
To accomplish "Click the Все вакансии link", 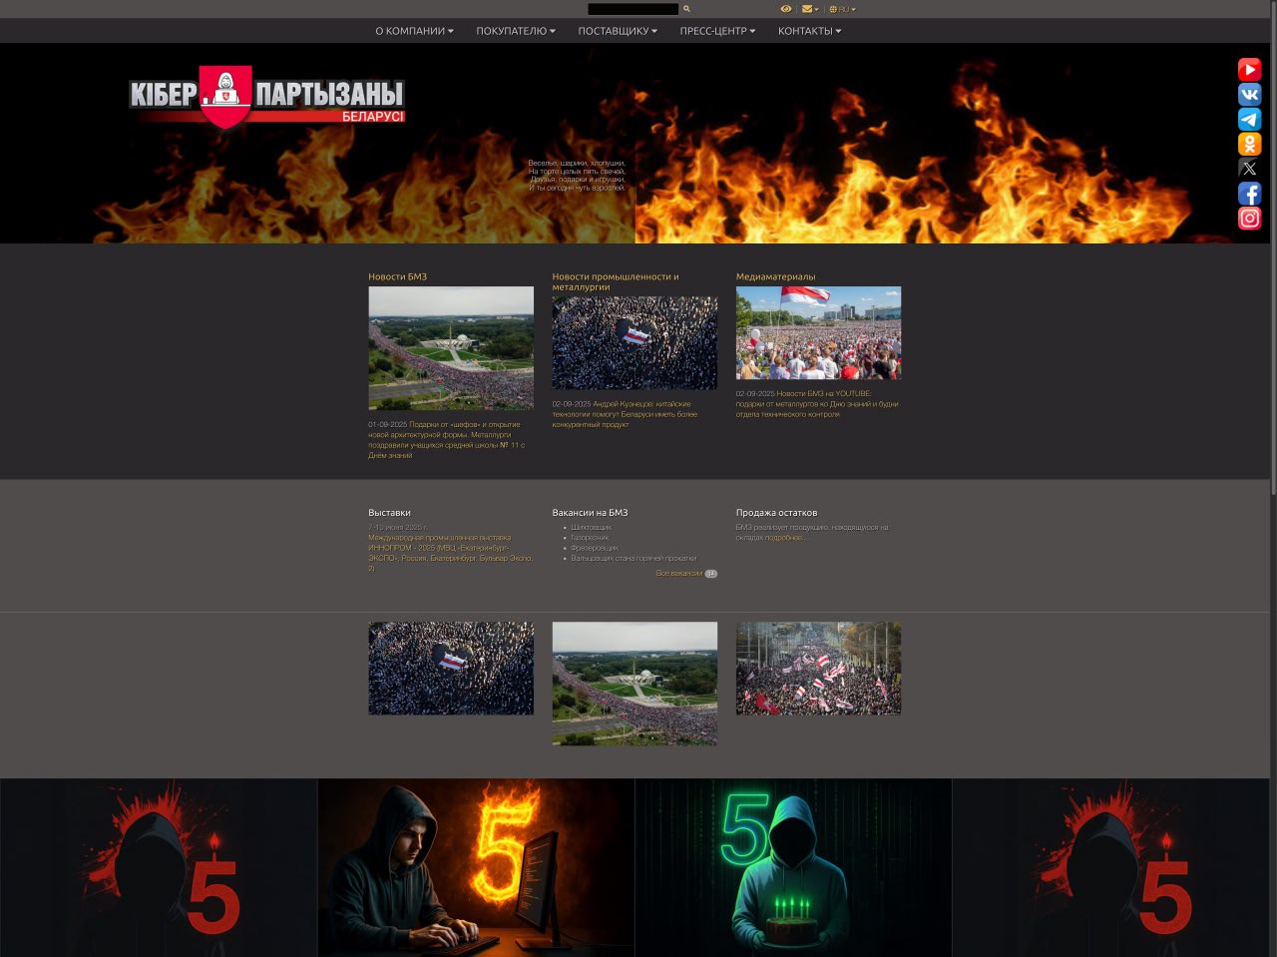I will 679,574.
